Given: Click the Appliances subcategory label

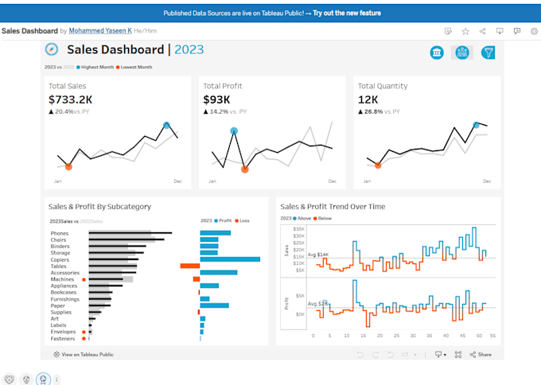Looking at the screenshot, I should tap(64, 286).
